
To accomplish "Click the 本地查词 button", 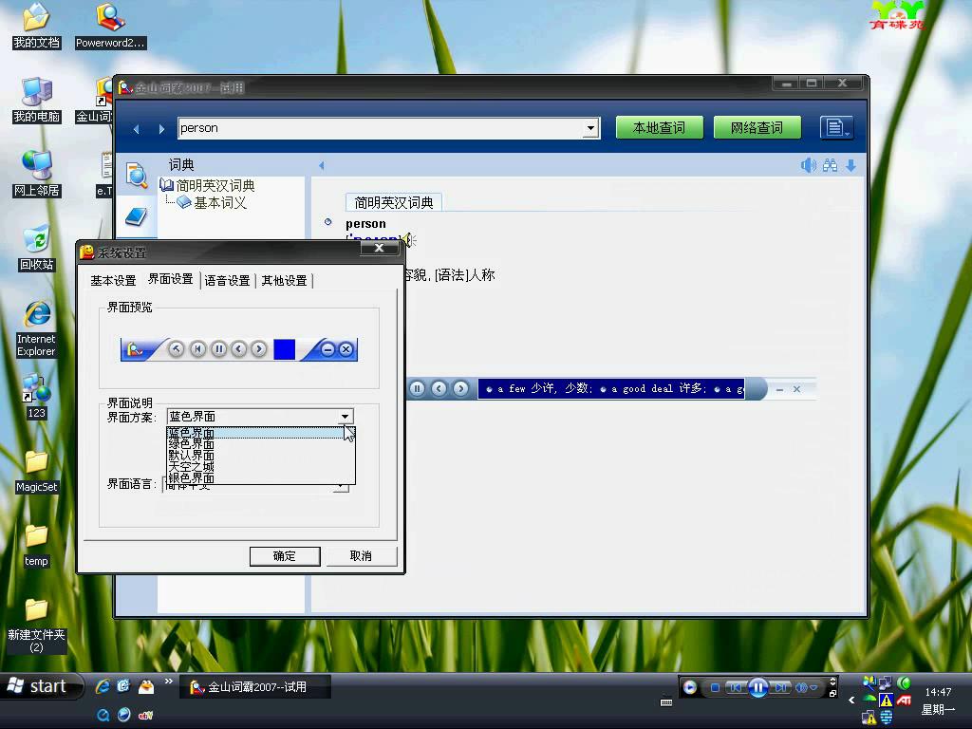I will [660, 128].
